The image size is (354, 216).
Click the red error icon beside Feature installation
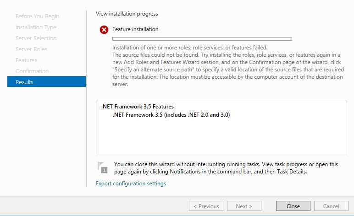[104, 29]
